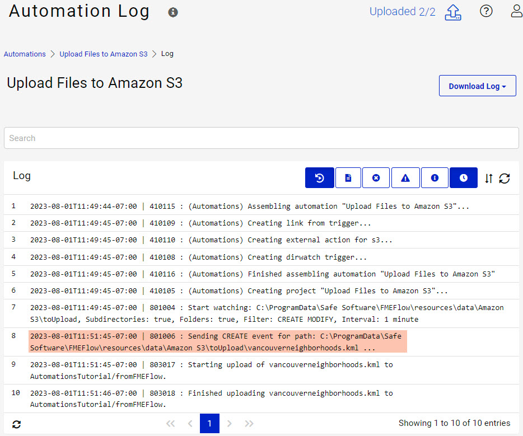Click the Uploaded 2/2 link
Viewport: 523px width, 436px height.
[x=402, y=12]
